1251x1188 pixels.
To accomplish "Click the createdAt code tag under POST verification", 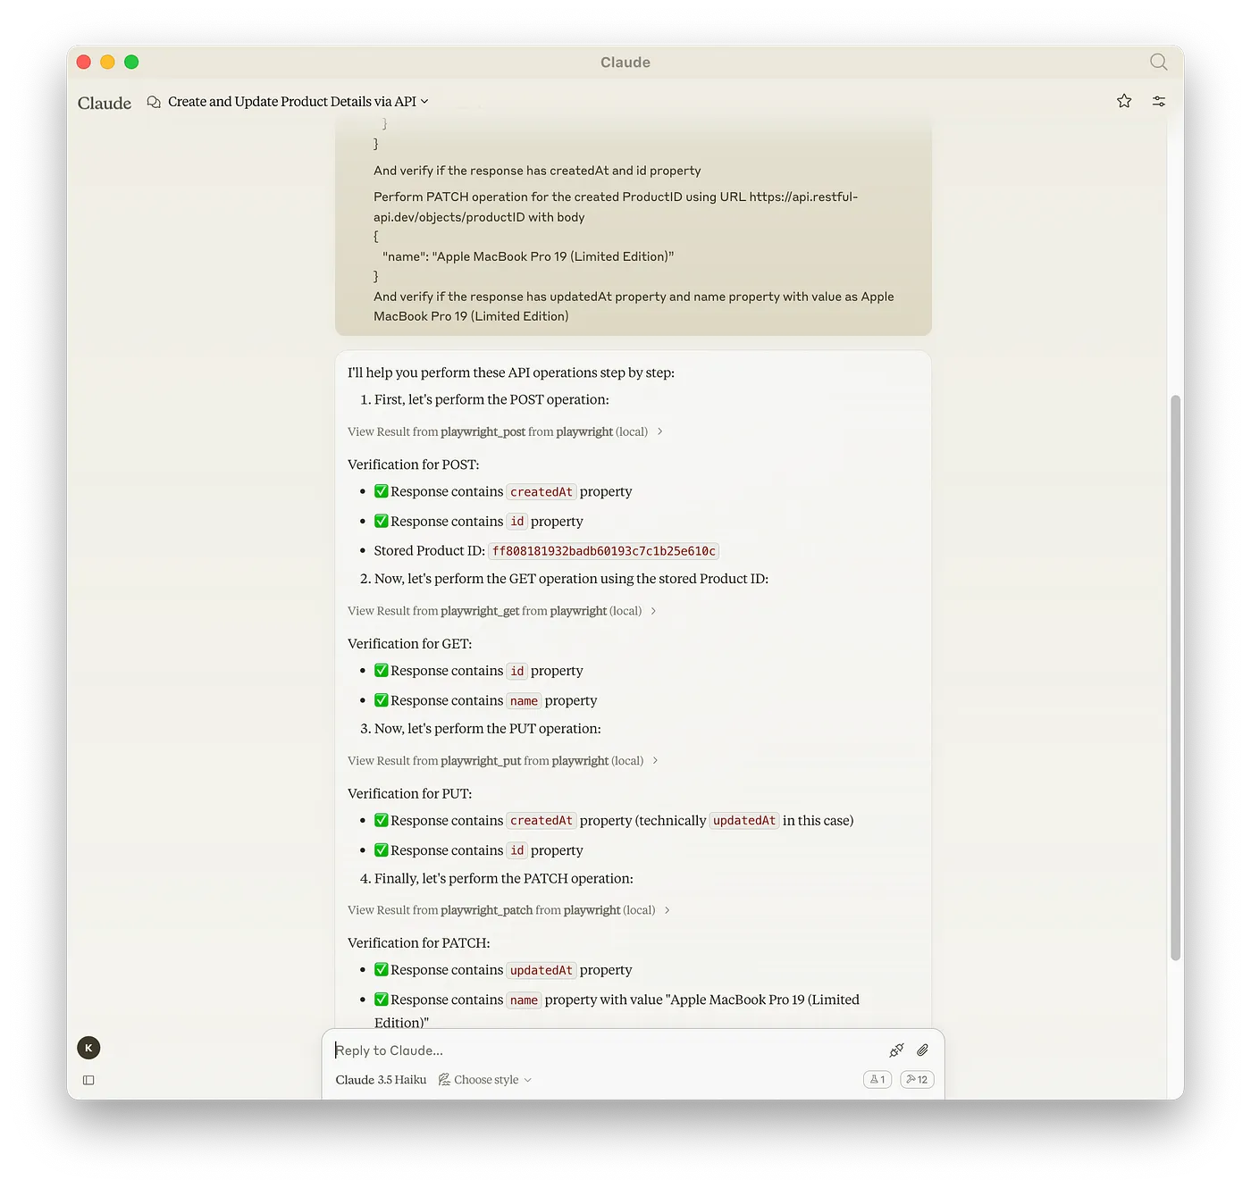I will pos(542,492).
